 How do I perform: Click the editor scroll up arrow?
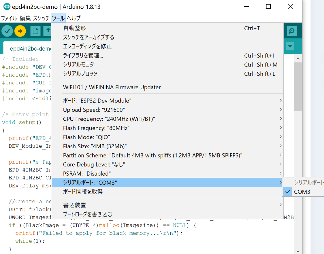coord(298,59)
